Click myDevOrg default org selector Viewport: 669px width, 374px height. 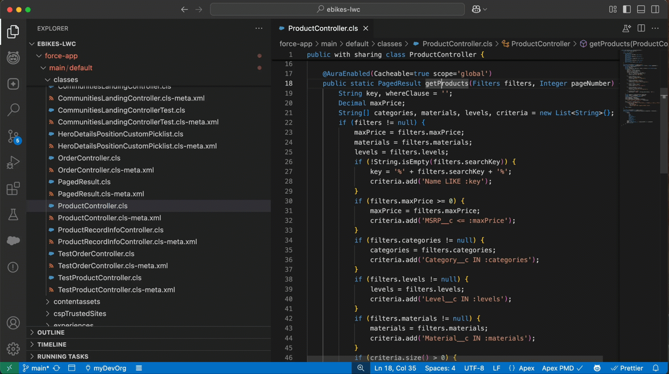105,368
